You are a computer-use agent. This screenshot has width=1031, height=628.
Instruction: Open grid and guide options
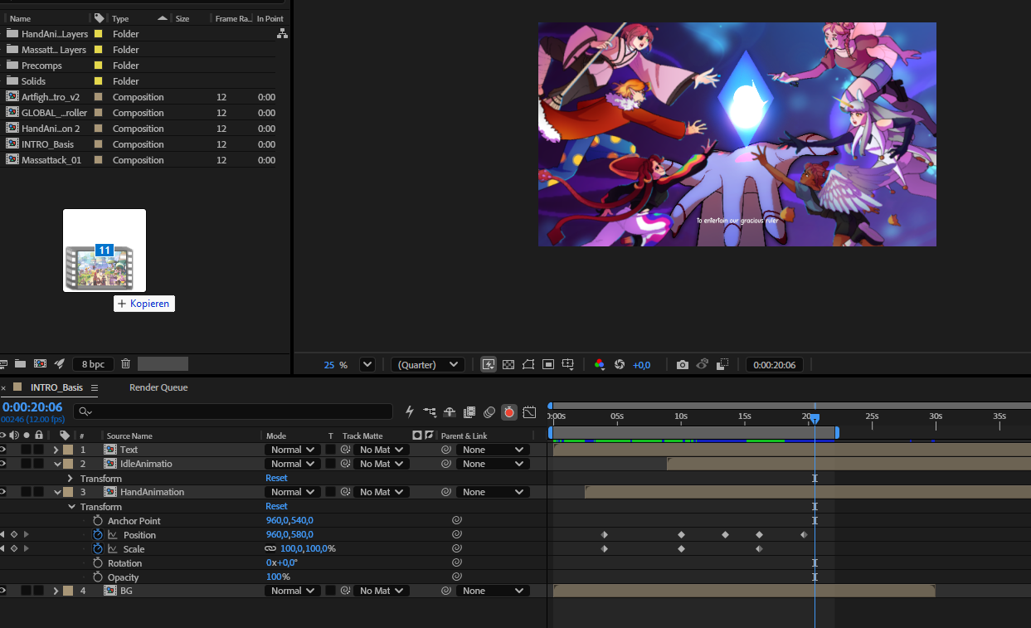pos(568,364)
